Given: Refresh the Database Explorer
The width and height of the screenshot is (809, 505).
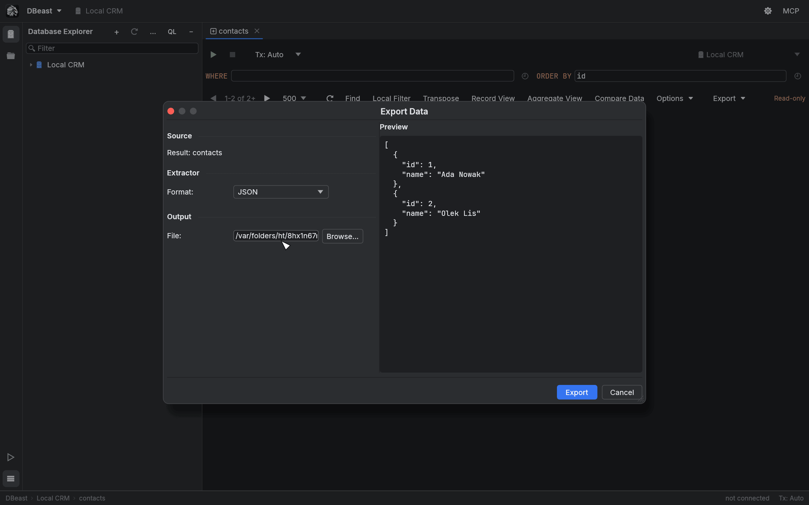Looking at the screenshot, I should [134, 32].
